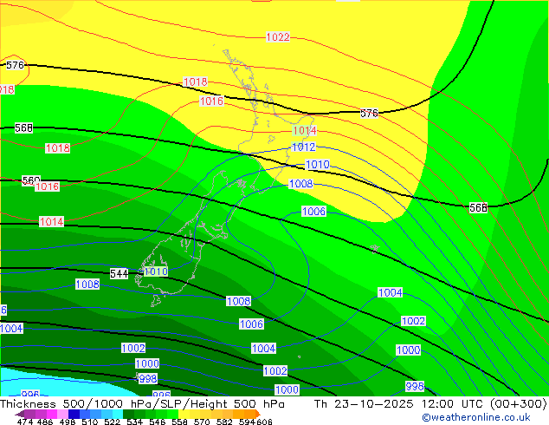The image size is (549, 425).
Task: Click the '1014' label below the red 1016 label east of the North Island
Action: tap(305, 131)
